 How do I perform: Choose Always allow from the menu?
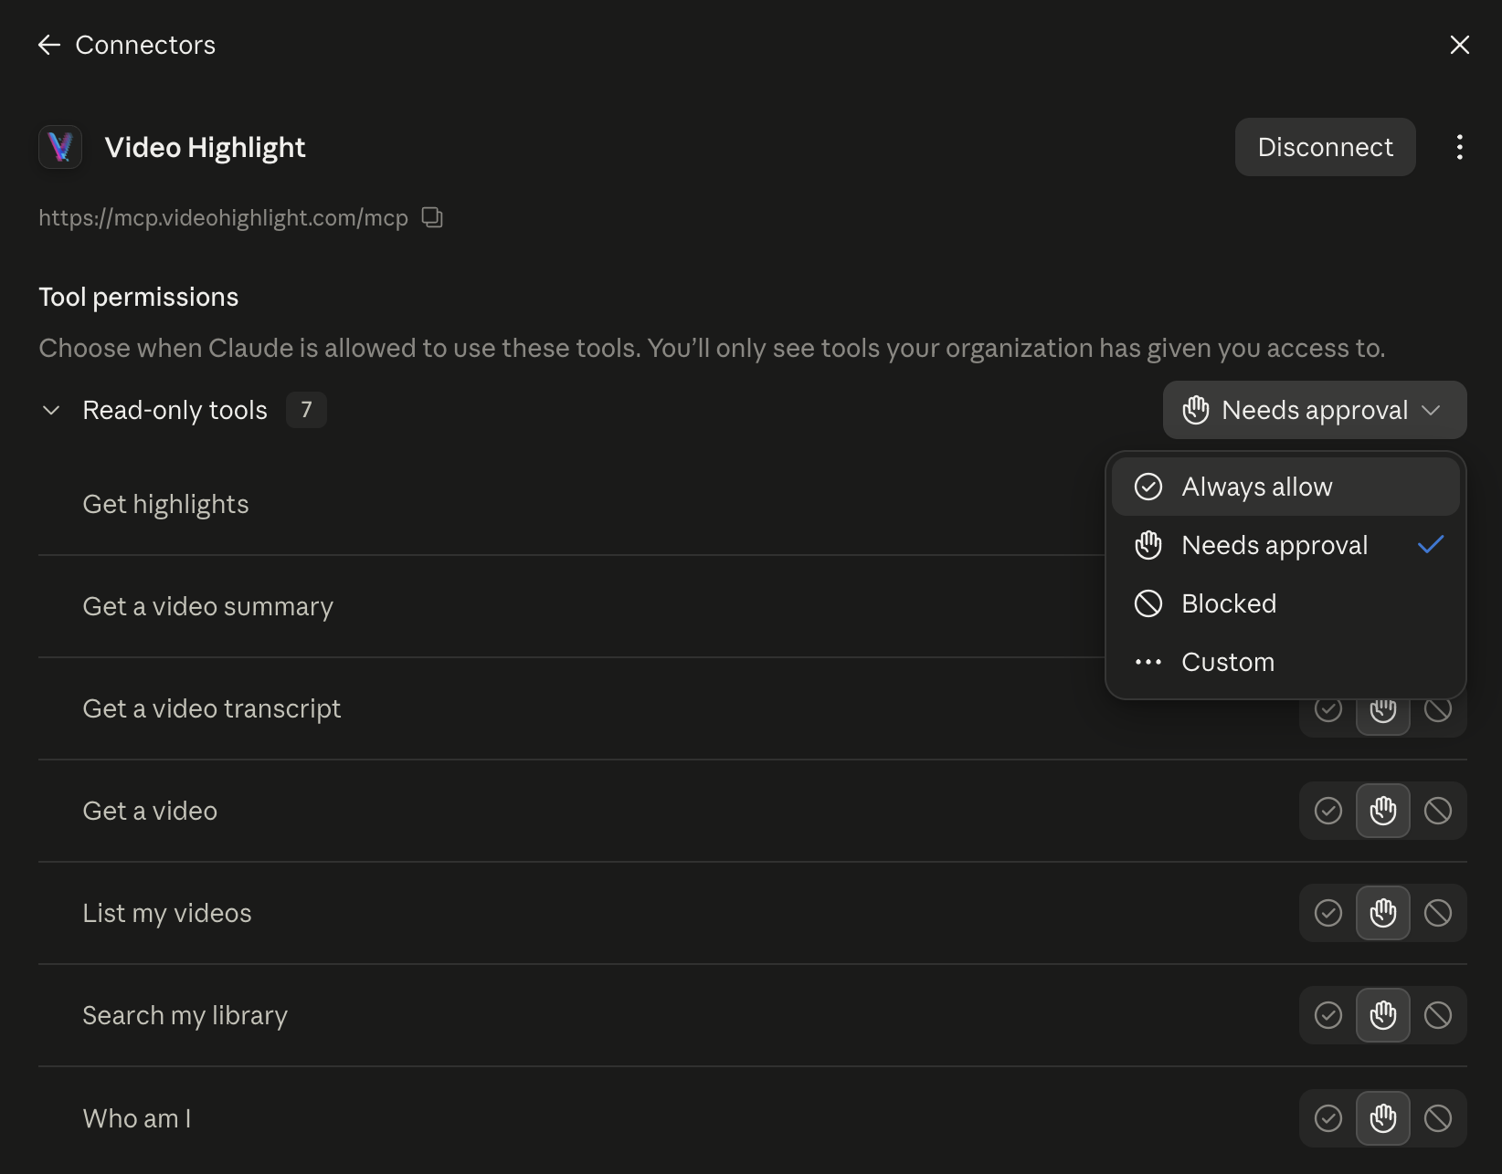[1285, 487]
